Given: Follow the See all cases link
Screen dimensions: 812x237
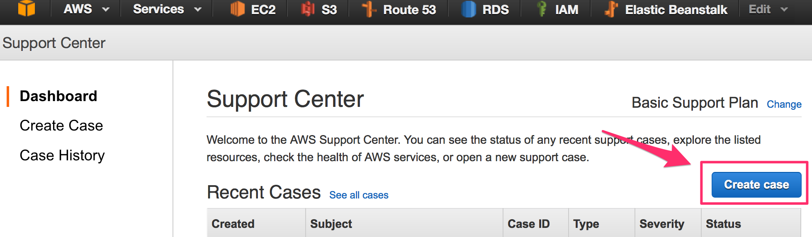Looking at the screenshot, I should pyautogui.click(x=359, y=195).
